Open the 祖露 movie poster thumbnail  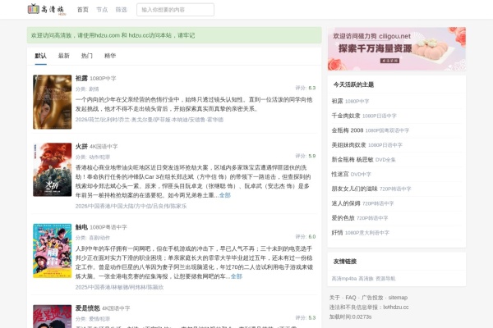(x=53, y=102)
